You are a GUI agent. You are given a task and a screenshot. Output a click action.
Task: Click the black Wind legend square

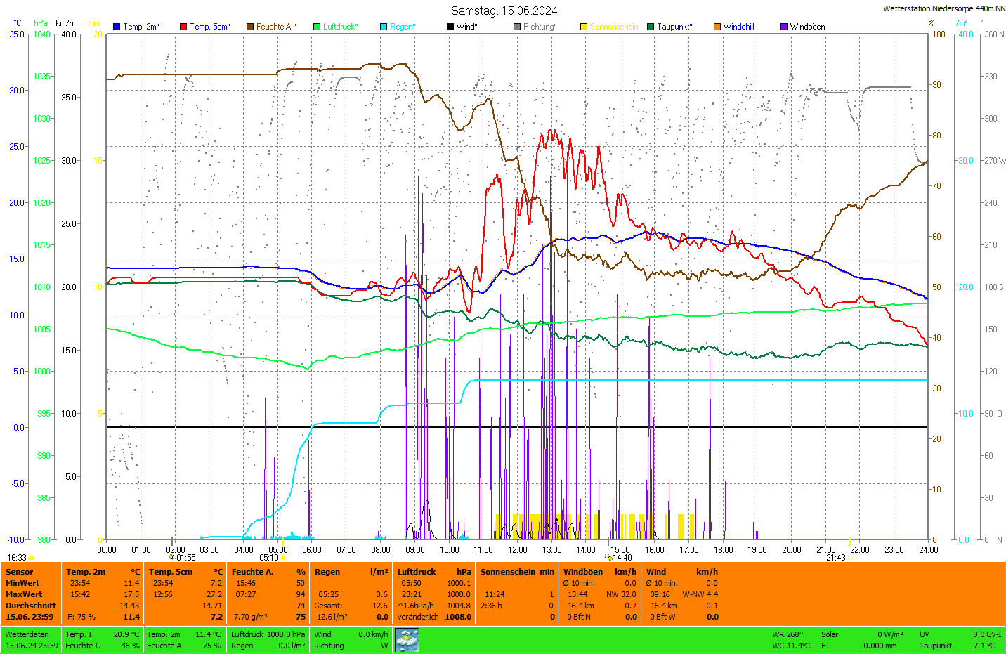pyautogui.click(x=450, y=27)
